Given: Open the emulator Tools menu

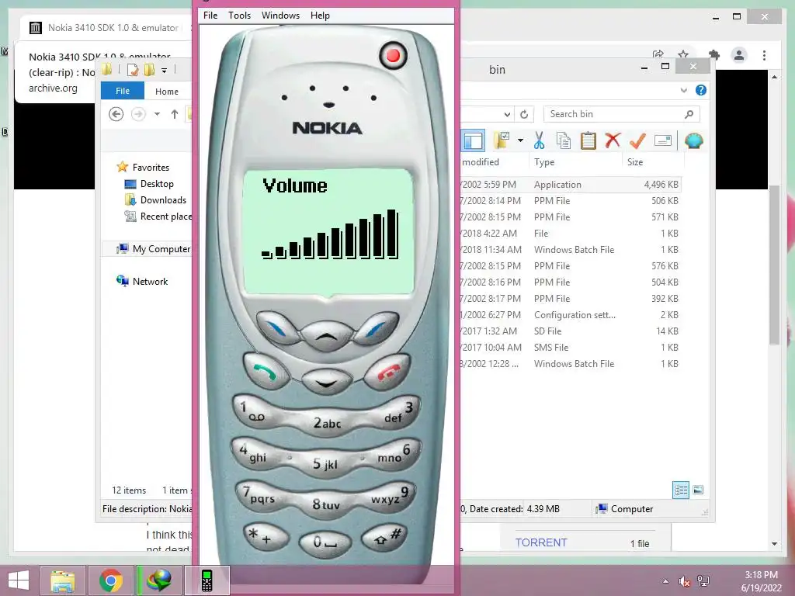Looking at the screenshot, I should click(239, 16).
